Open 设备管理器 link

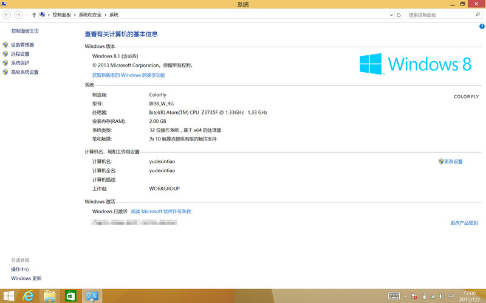(x=22, y=45)
